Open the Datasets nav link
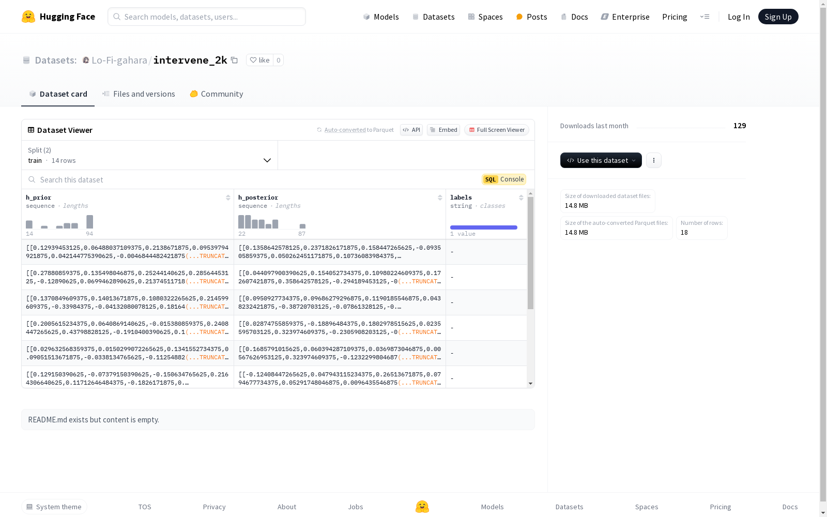827x517 pixels. pos(433,17)
